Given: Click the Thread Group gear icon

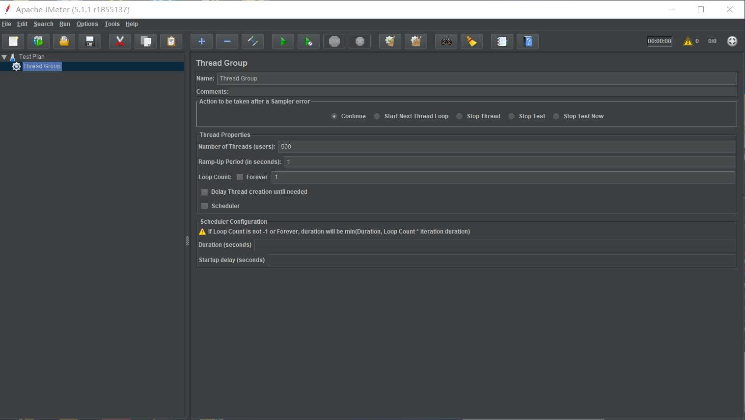Looking at the screenshot, I should pyautogui.click(x=16, y=66).
